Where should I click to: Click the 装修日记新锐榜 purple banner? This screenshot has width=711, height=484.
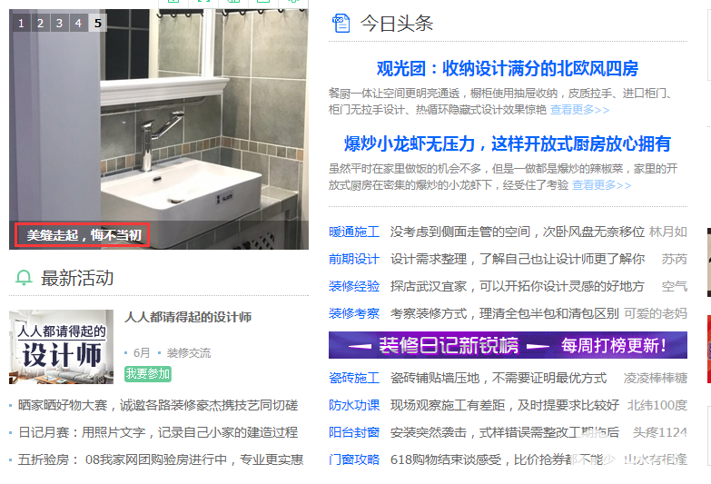pos(508,345)
